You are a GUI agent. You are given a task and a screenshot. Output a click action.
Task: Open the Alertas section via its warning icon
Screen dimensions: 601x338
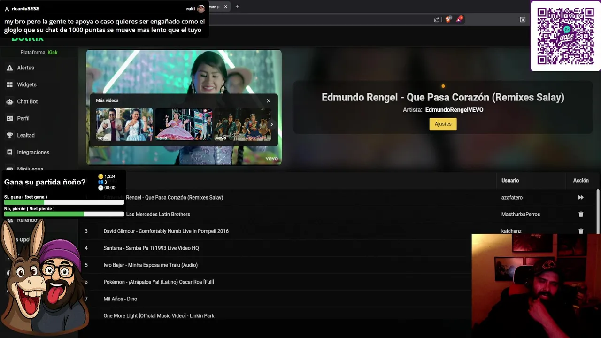pos(9,68)
